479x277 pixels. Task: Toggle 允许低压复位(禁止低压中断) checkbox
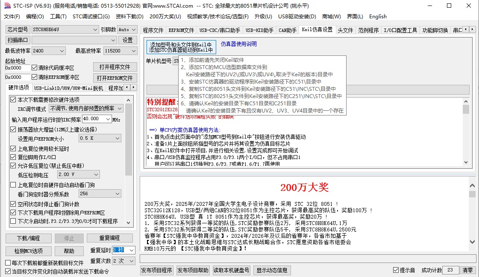coord(13,166)
